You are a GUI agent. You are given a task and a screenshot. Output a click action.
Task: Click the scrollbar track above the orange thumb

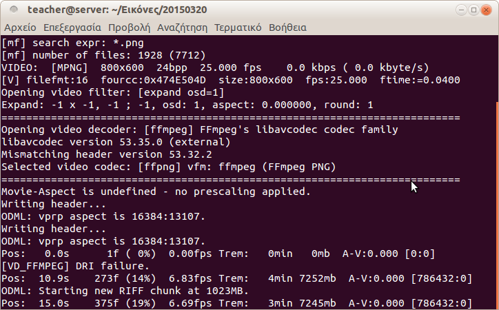[497, 68]
